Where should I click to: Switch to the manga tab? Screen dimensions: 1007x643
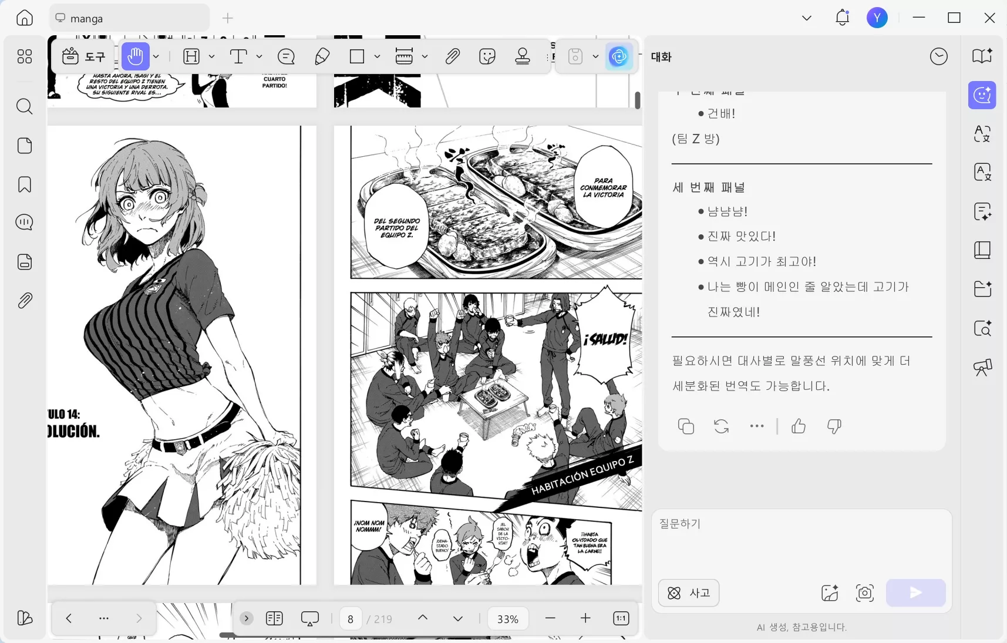(x=129, y=18)
